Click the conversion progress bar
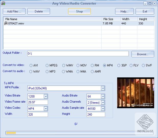The image size is (158, 138). pyautogui.click(x=79, y=133)
